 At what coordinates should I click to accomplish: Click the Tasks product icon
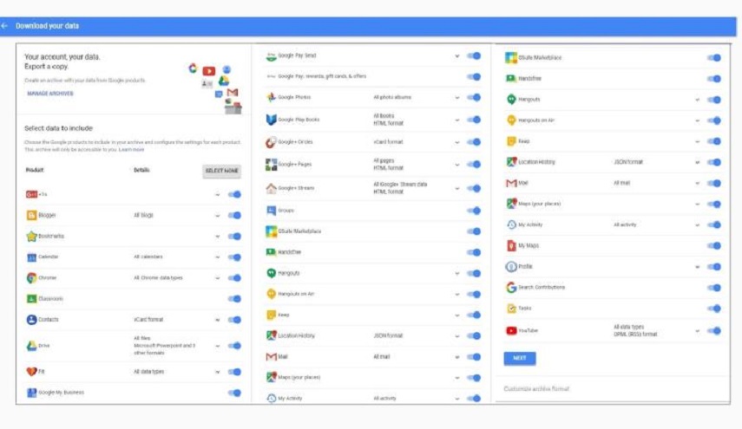[x=511, y=309]
